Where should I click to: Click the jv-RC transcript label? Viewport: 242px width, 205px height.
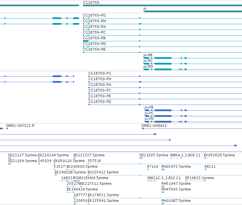pos(148,61)
